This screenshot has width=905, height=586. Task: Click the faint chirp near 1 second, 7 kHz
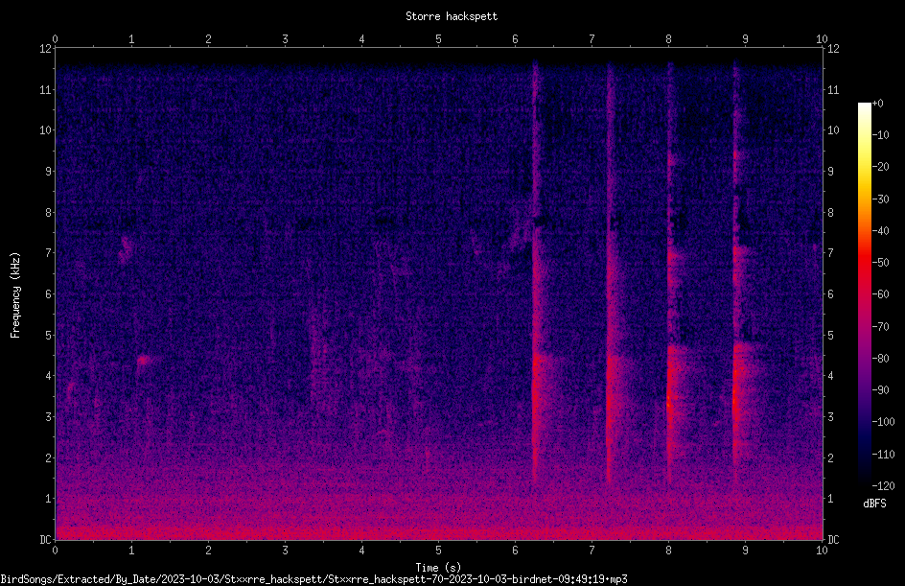[126, 250]
